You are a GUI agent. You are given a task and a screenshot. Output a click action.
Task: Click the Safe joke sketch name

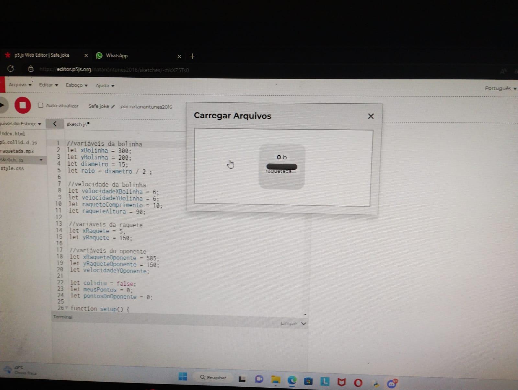pyautogui.click(x=99, y=106)
